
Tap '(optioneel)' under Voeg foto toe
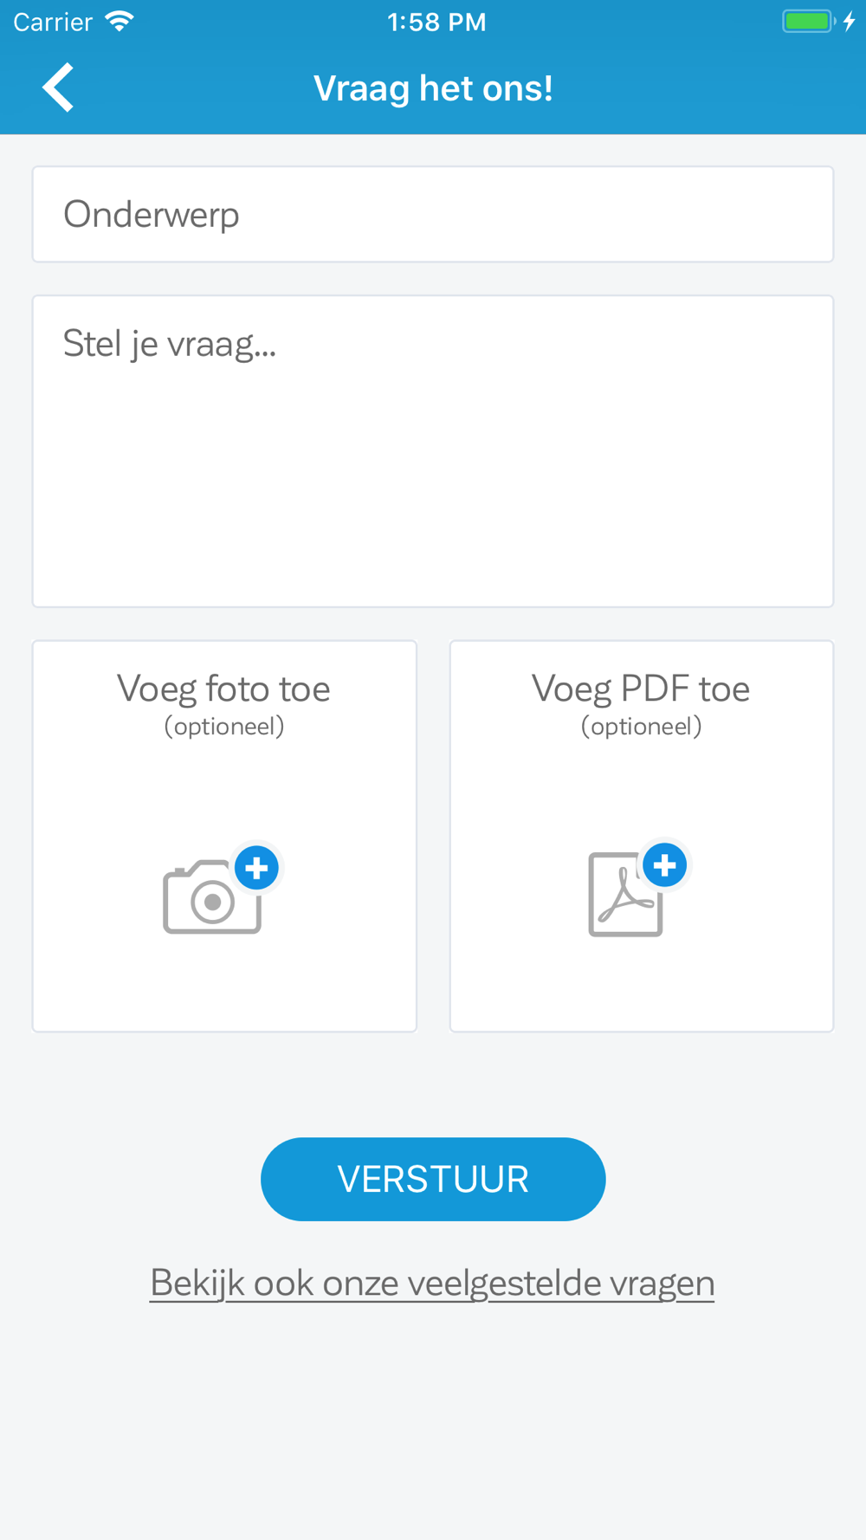click(224, 727)
